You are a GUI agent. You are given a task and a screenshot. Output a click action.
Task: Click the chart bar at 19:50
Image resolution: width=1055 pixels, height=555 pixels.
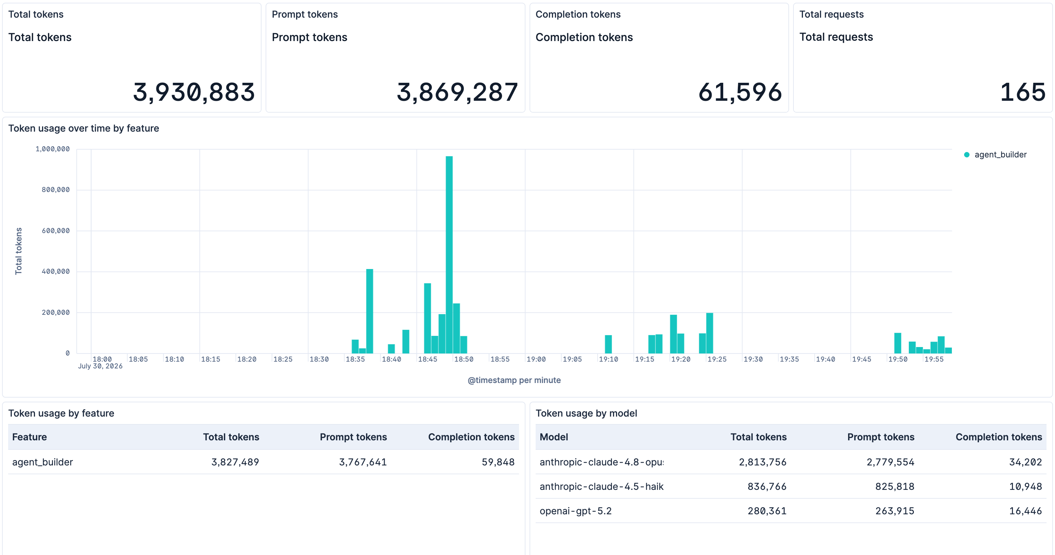(x=898, y=343)
